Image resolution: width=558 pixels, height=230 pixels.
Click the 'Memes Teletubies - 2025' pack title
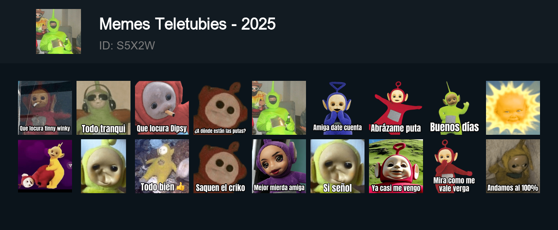(x=187, y=24)
